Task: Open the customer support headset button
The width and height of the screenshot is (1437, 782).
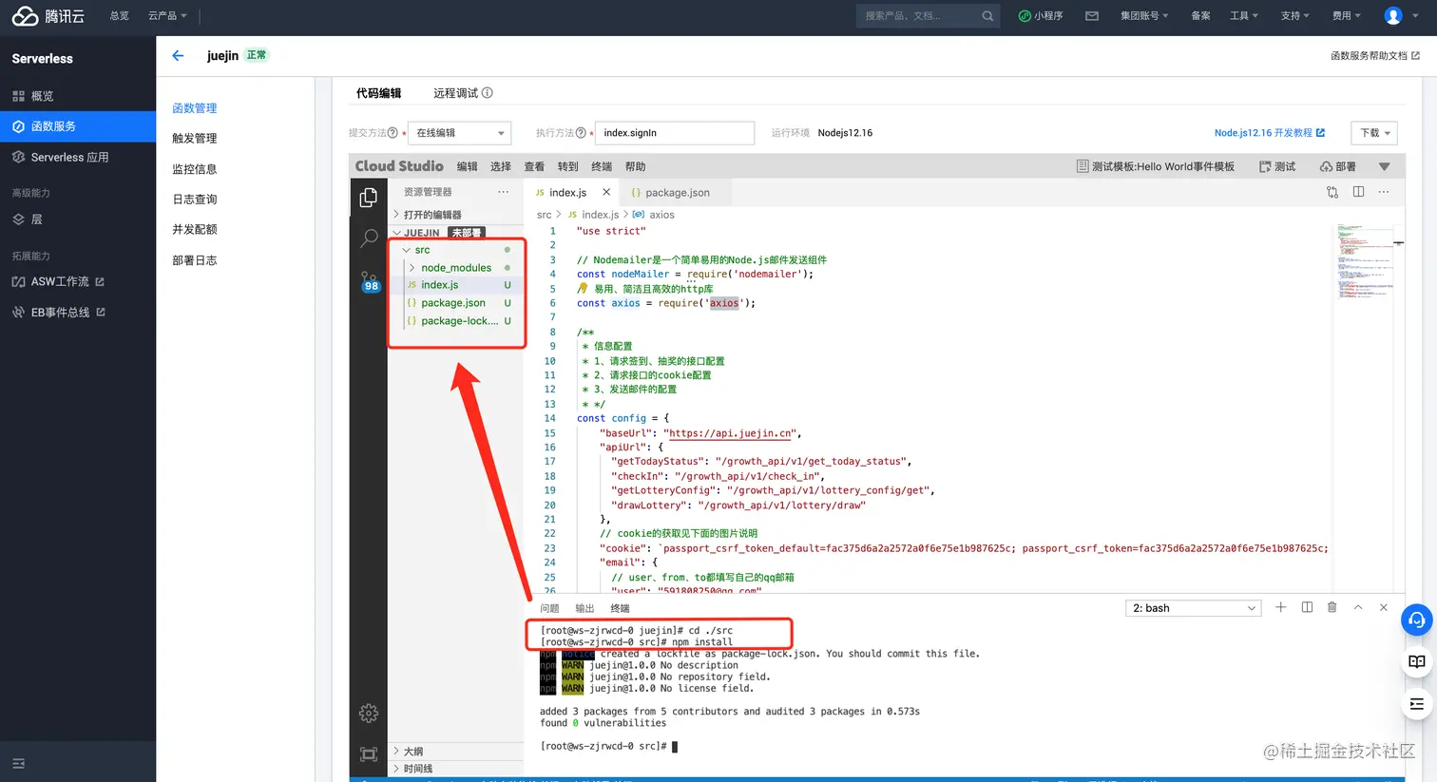Action: (x=1416, y=620)
